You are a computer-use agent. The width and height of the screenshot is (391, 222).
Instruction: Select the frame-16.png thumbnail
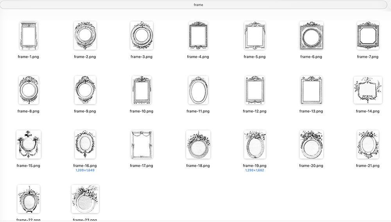[x=85, y=144]
